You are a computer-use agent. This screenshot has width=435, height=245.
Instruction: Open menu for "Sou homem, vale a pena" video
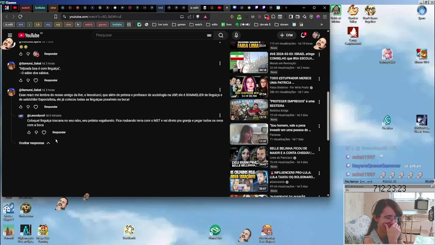pos(319,126)
